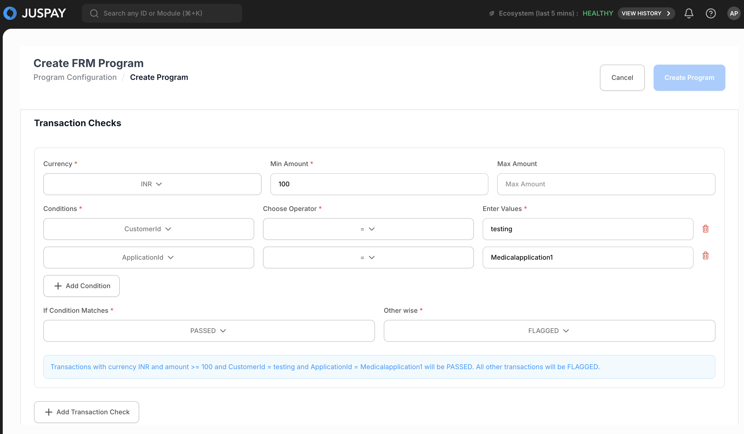Open the CustomerId condition dropdown
The image size is (744, 434).
pyautogui.click(x=148, y=229)
